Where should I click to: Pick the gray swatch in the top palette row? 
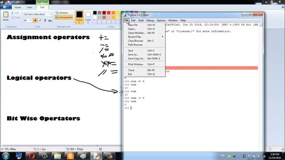99,12
